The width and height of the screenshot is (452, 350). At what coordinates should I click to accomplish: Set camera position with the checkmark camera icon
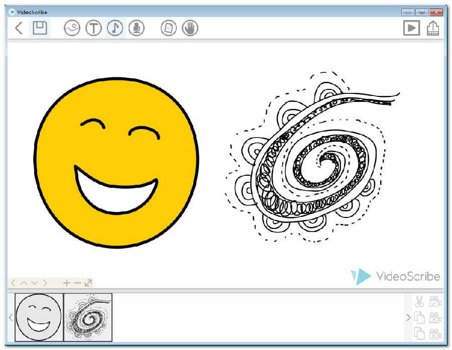pos(435,301)
